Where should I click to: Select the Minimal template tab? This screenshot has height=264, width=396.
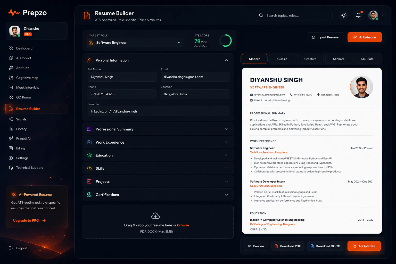point(339,59)
